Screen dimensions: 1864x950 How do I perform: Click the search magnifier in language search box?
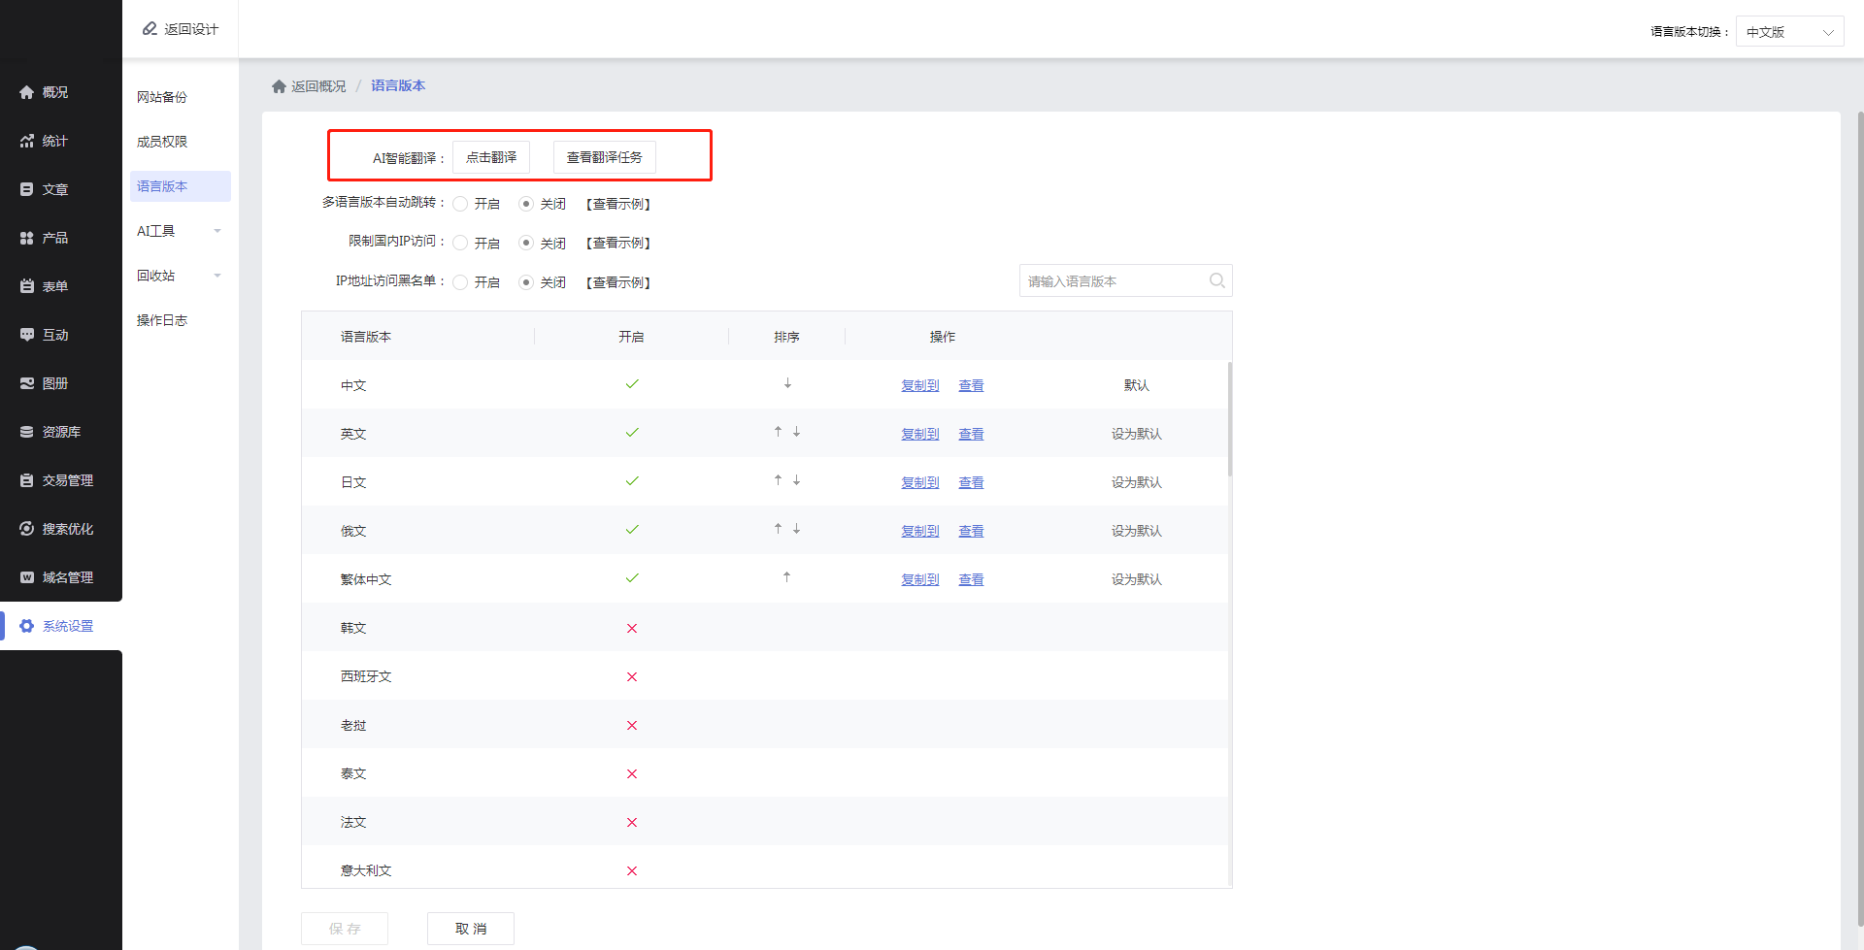pyautogui.click(x=1216, y=280)
